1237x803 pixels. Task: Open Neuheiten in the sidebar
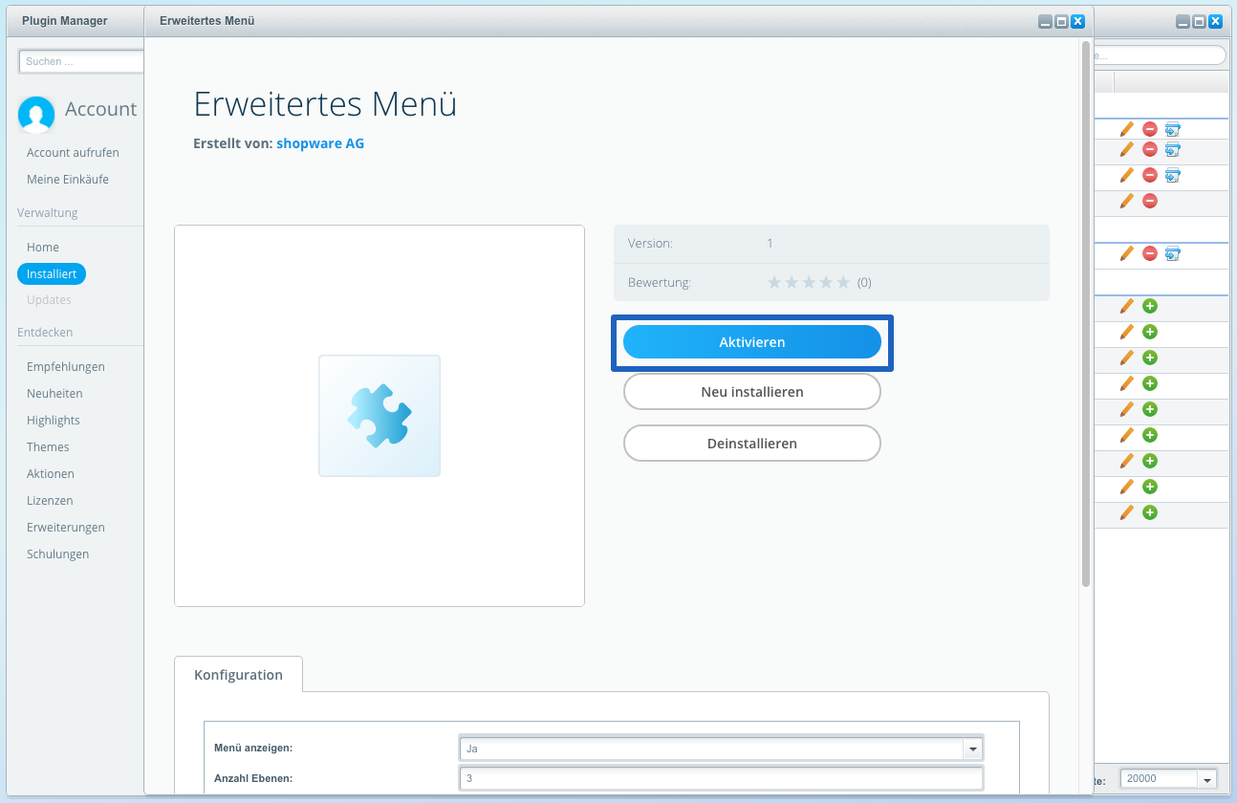(54, 394)
